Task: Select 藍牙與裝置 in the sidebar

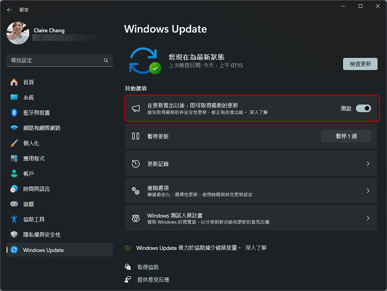Action: tap(60, 112)
